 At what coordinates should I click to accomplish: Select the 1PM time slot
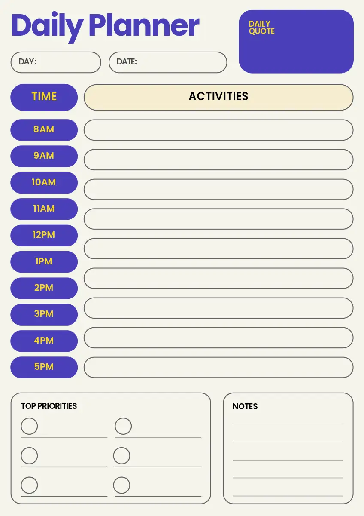coord(44,261)
